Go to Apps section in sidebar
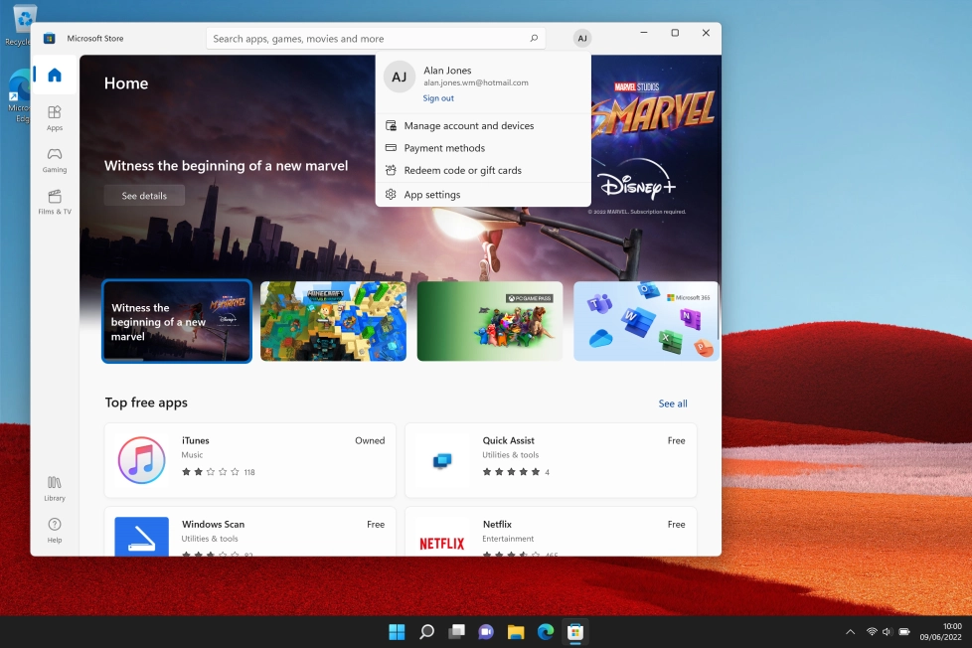This screenshot has width=972, height=648. (55, 118)
